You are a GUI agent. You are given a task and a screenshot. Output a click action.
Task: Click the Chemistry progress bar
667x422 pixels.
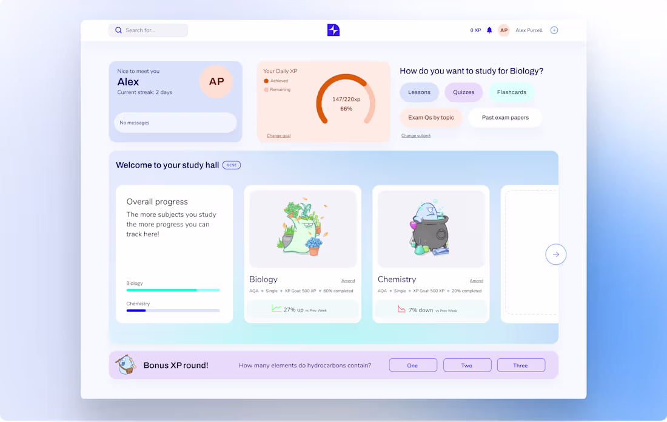coord(173,310)
